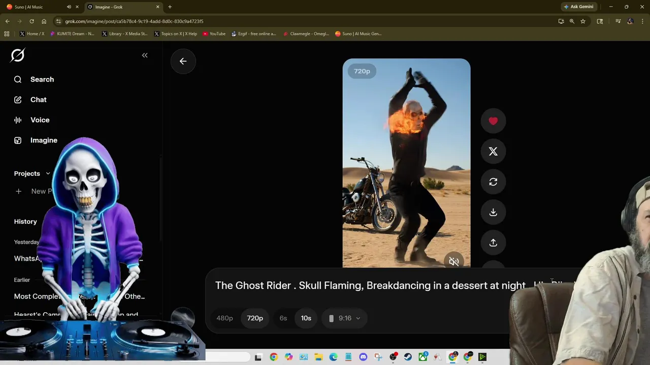Viewport: 650px width, 365px height.
Task: Select 480p resolution
Action: point(224,318)
